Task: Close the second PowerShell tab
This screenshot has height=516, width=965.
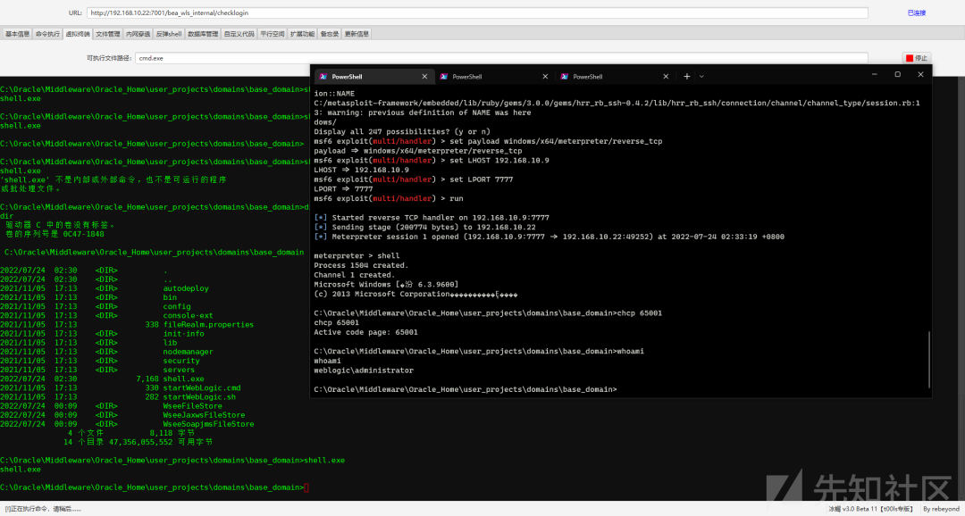Action: [545, 76]
